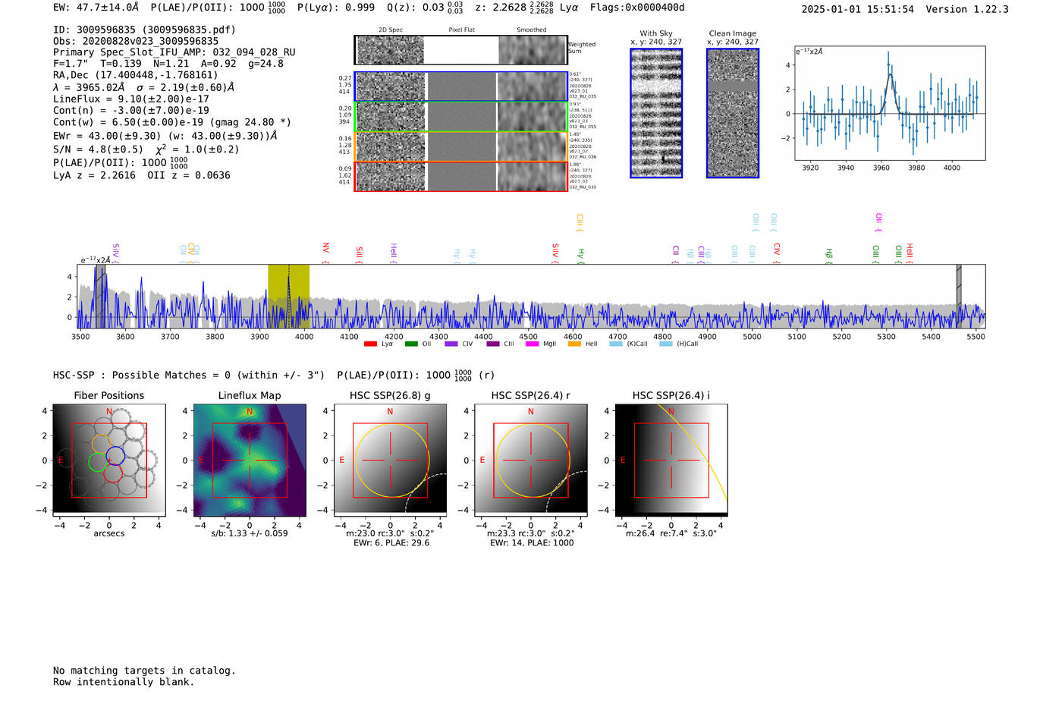Click the red Lyα legend swatch
Image resolution: width=1062 pixels, height=723 pixels.
[370, 344]
